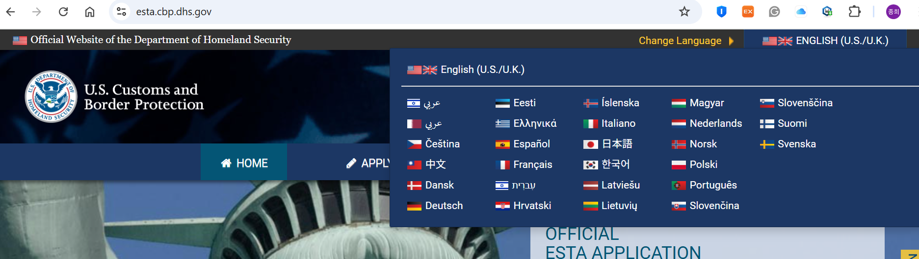Switch language to Español
This screenshot has height=259, width=919.
(x=523, y=144)
